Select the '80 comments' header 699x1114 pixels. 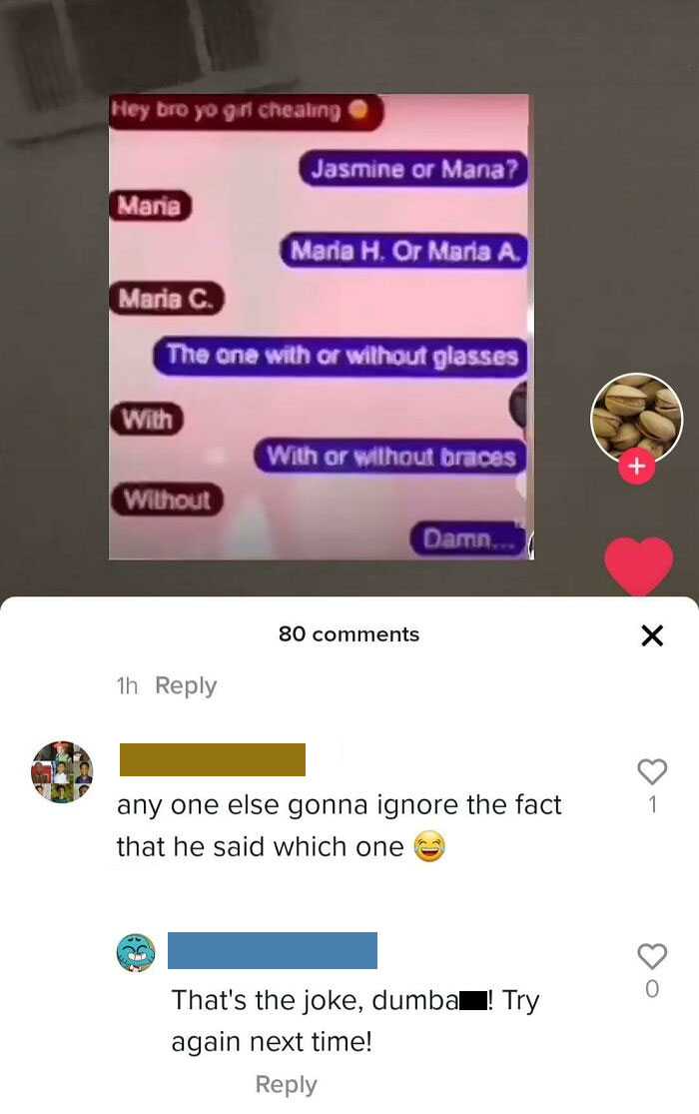[349, 634]
